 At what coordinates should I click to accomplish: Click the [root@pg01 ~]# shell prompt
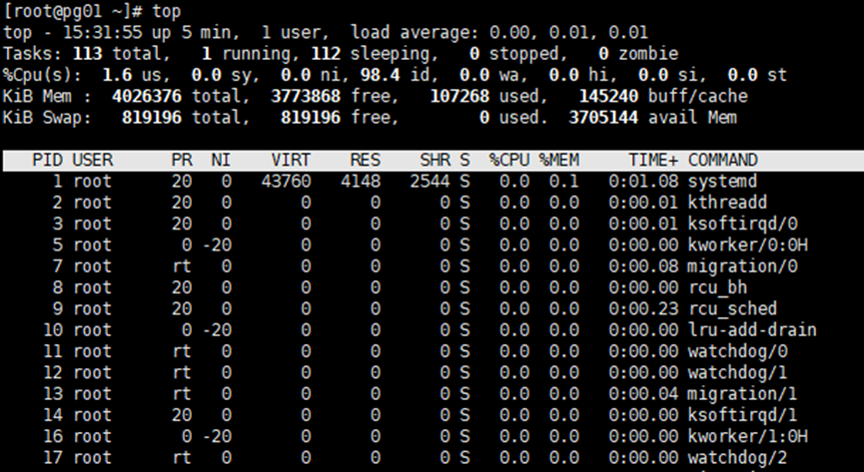tap(73, 11)
